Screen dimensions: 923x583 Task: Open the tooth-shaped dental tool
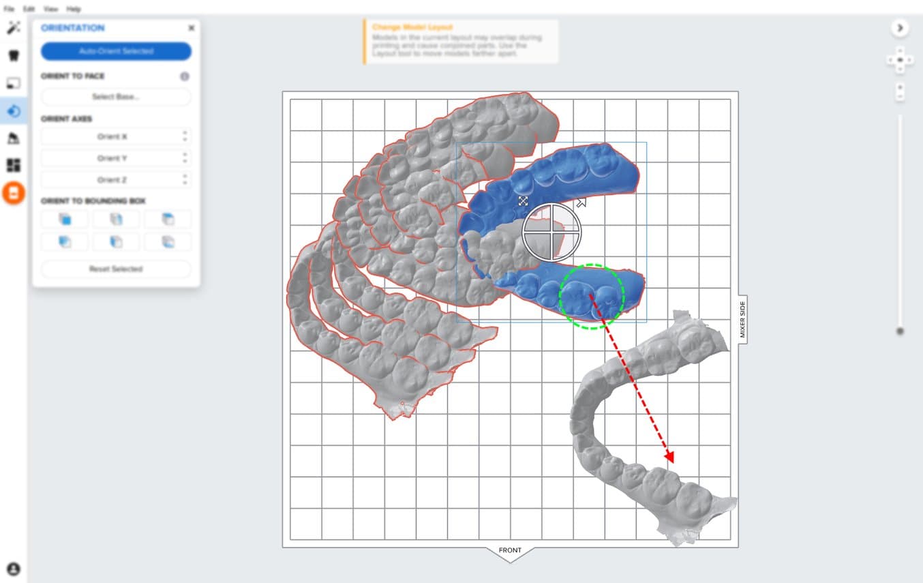tap(14, 55)
